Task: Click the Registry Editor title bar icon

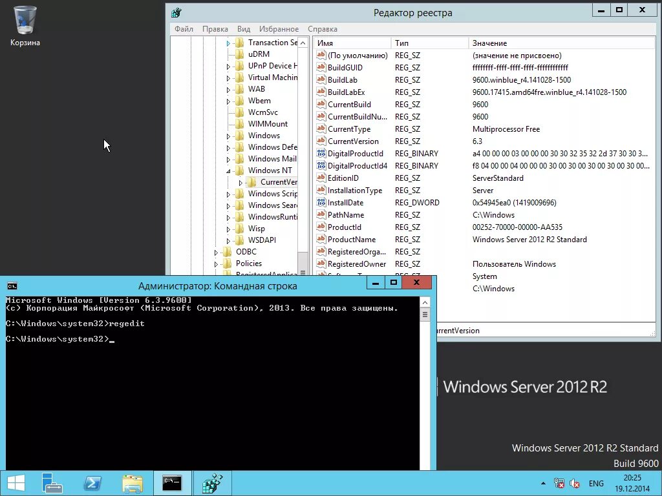Action: coord(176,12)
